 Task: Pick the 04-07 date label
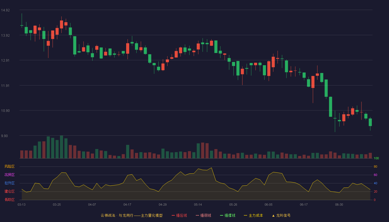pos(92,205)
